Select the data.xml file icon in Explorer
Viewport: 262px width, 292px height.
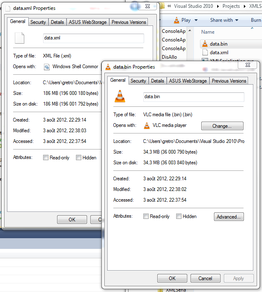[205, 53]
